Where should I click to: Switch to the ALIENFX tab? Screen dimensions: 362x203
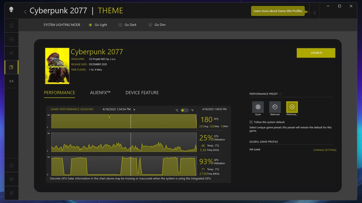[100, 93]
